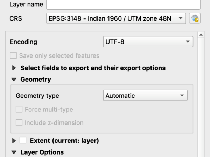Open the CRS selector globe icon
This screenshot has height=157, width=210.
tap(195, 18)
